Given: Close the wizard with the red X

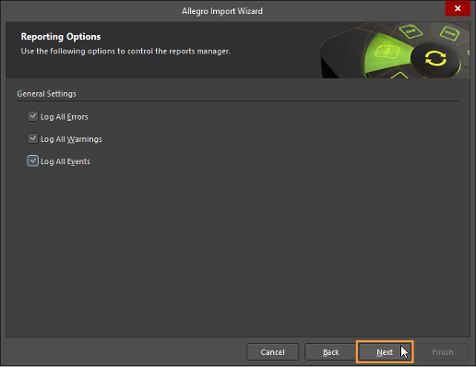Looking at the screenshot, I should coord(458,8).
